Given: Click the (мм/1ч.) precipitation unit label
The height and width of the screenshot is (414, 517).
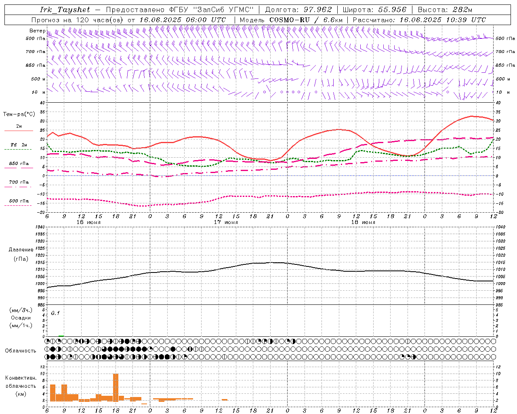Looking at the screenshot, I should point(21,325).
